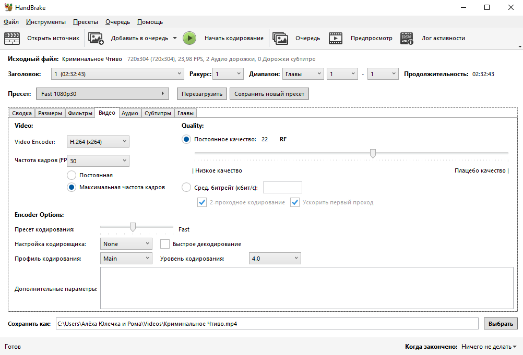The image size is (523, 355).
Task: Toggle Ускорить первый проход checkbox
Action: click(295, 202)
